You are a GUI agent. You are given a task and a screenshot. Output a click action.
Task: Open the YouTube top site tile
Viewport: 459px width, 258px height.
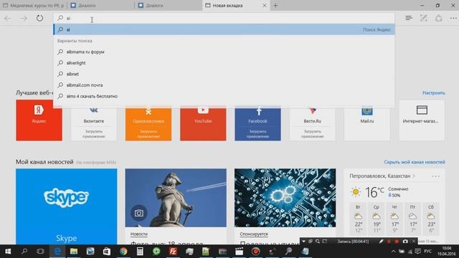[x=203, y=124]
